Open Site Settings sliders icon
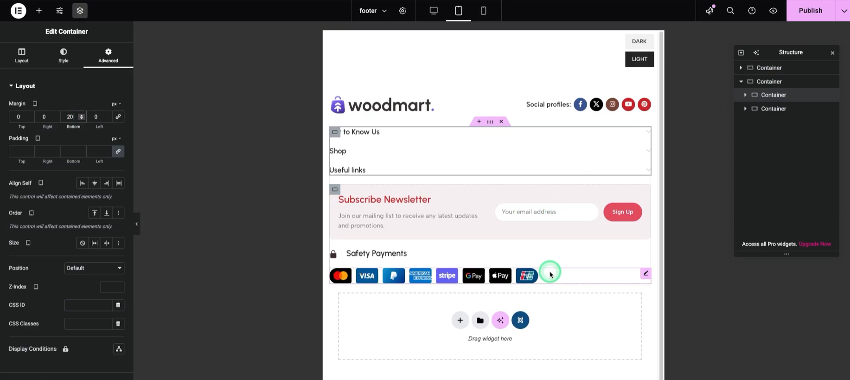 tap(59, 11)
